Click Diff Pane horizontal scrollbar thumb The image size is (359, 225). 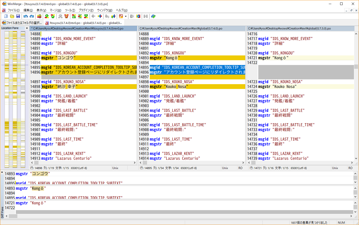point(13,216)
